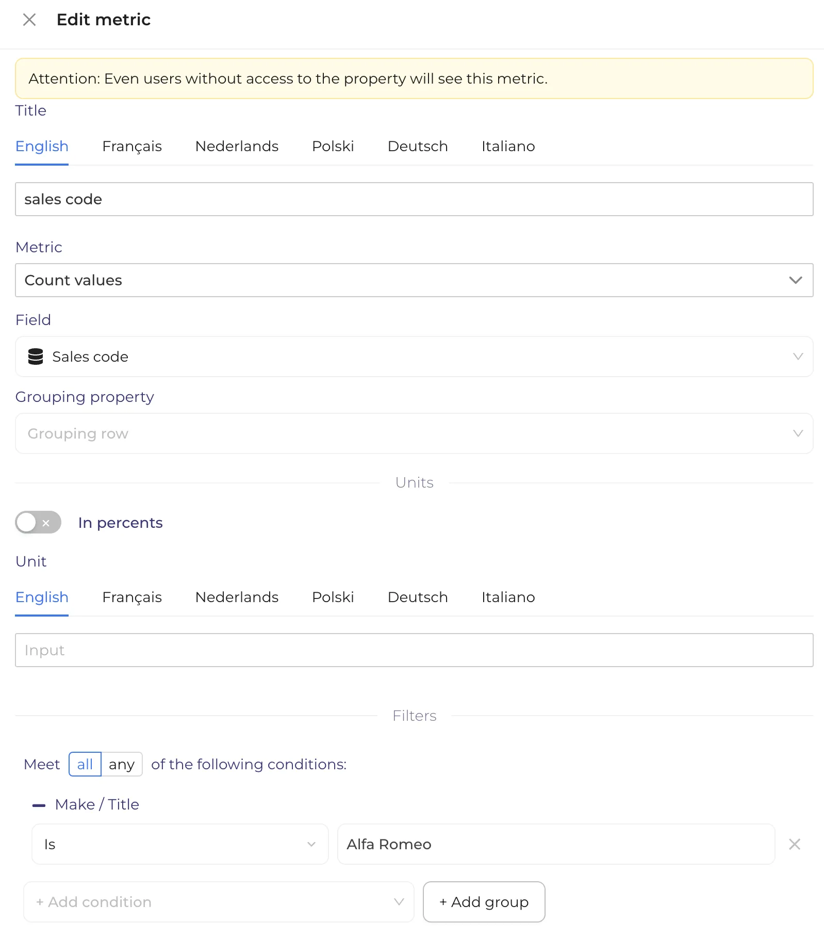
Task: Click the Make / Title condition label
Action: click(x=97, y=805)
